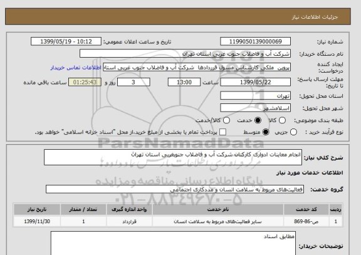
Task: Click service code cell ص-86-869
Action: coord(306,221)
